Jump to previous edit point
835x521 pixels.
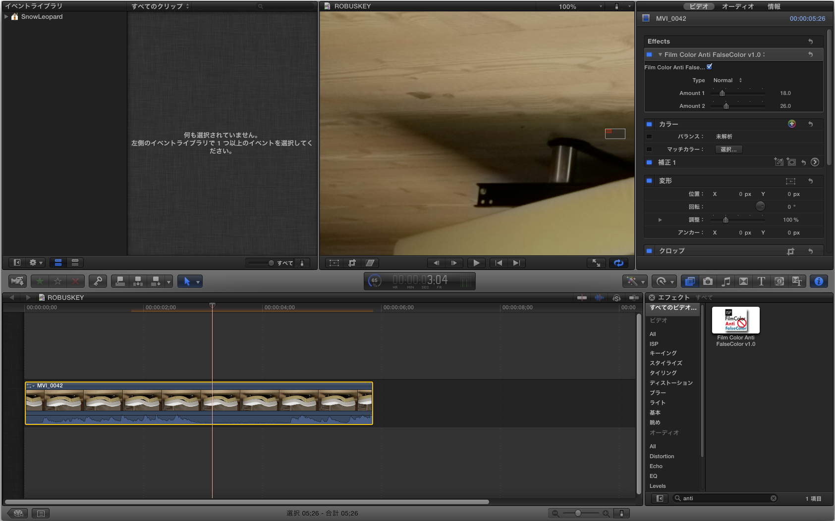point(499,263)
